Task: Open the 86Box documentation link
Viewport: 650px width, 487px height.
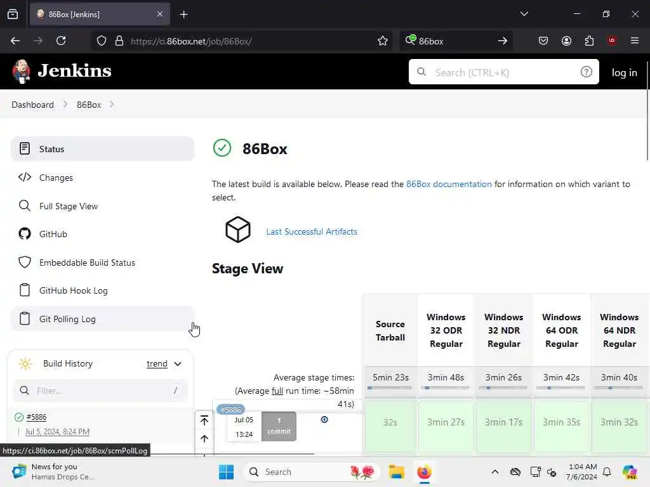Action: (449, 184)
